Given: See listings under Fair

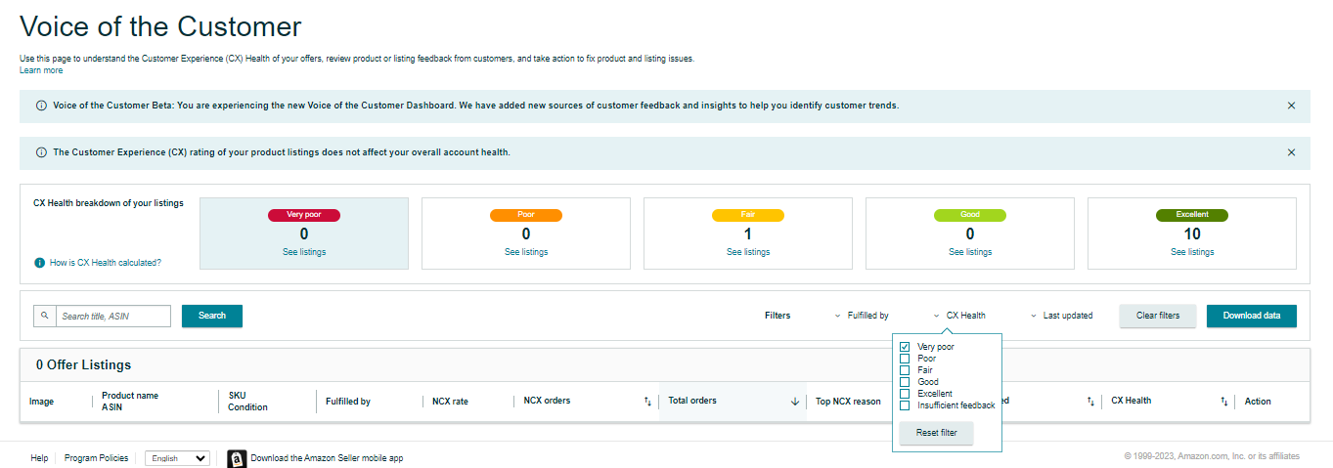Looking at the screenshot, I should (748, 252).
